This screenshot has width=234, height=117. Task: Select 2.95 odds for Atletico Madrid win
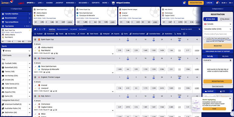pyautogui.click(x=120, y=51)
